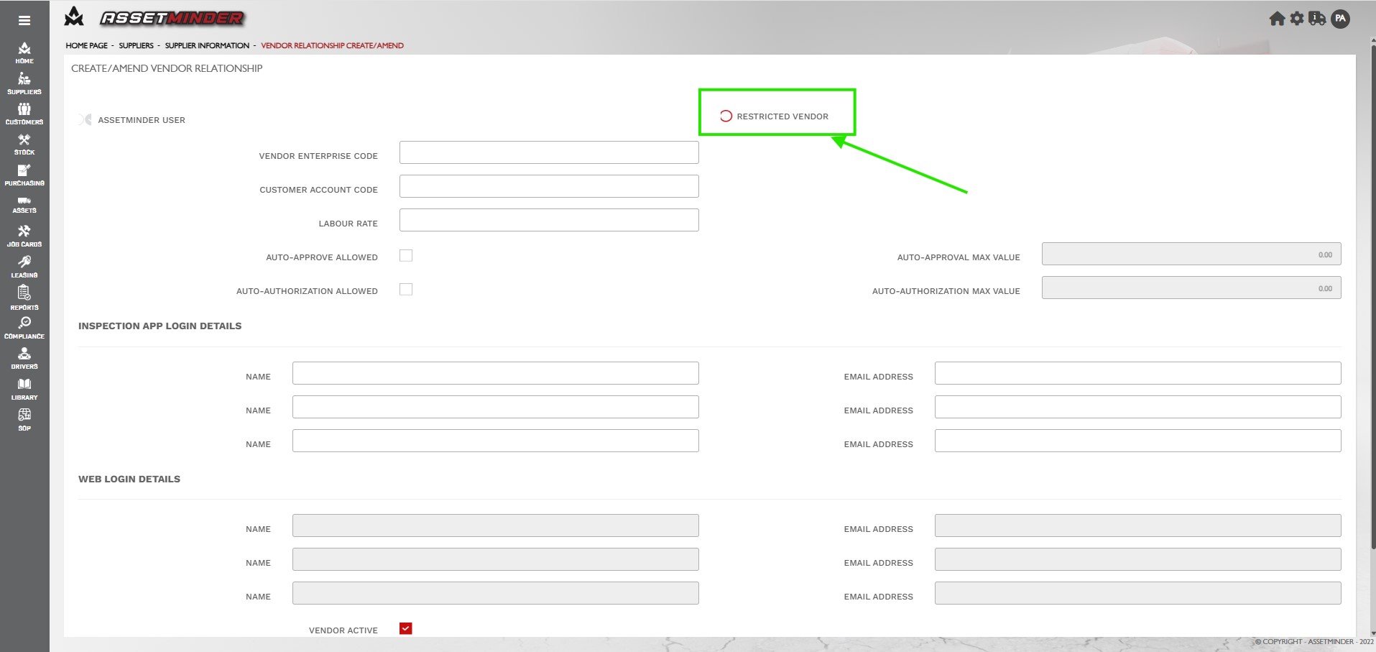Open the hamburger menu in the sidebar

point(24,21)
